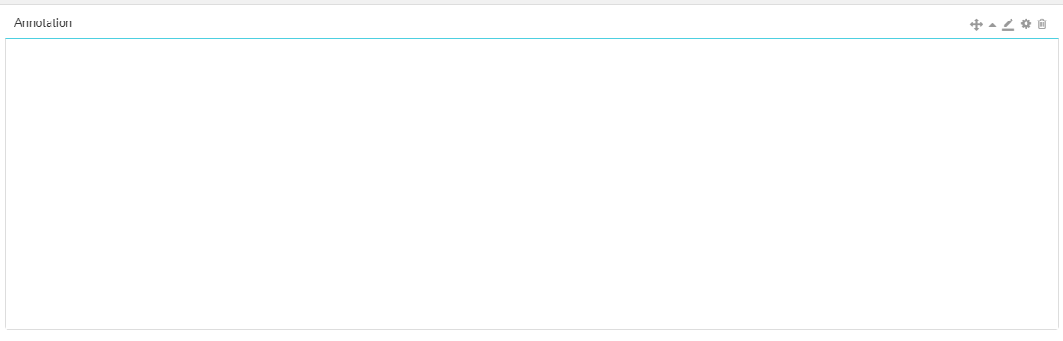Click the Annotation panel title text
This screenshot has height=341, width=1063.
point(43,23)
